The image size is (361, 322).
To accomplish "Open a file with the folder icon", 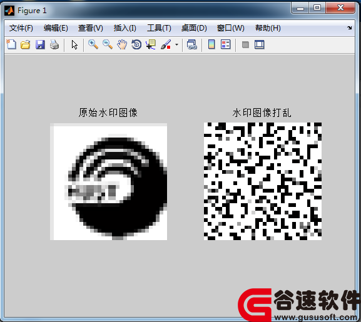I will click(26, 44).
